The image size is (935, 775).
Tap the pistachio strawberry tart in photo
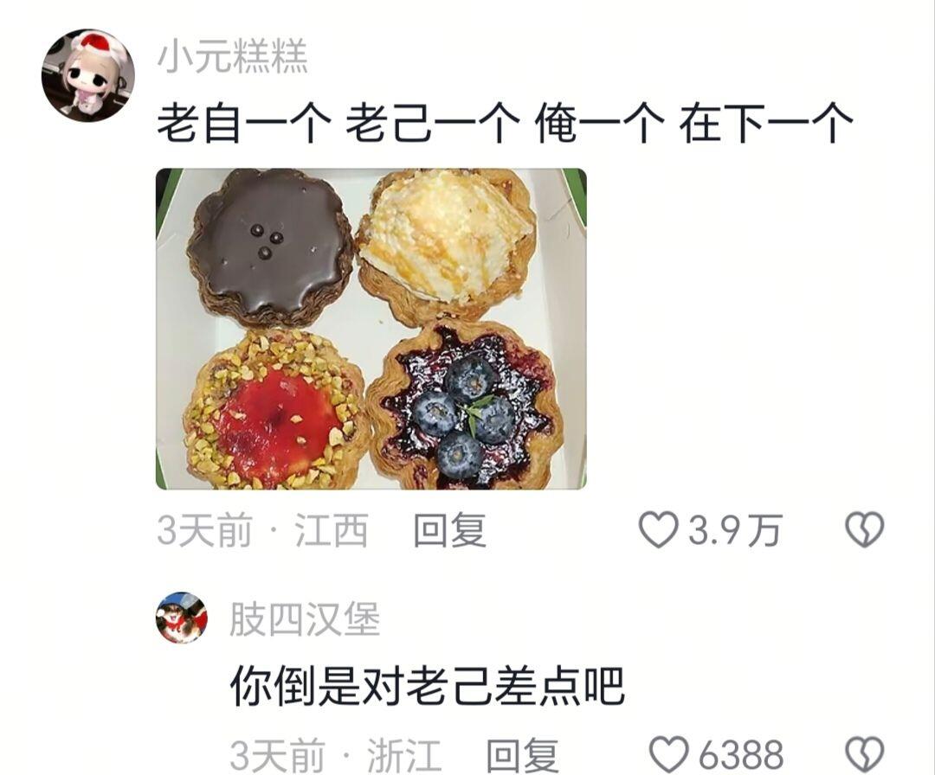click(x=275, y=411)
